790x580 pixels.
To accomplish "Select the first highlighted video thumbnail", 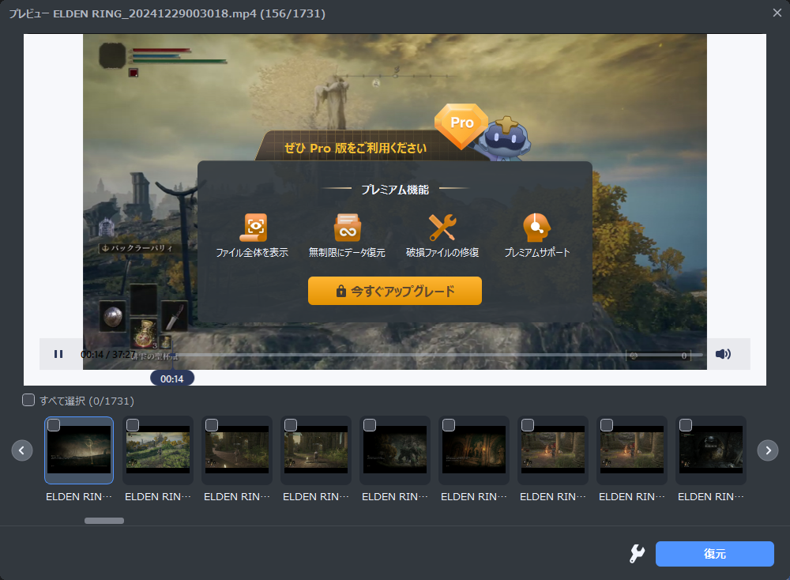I will click(x=79, y=450).
